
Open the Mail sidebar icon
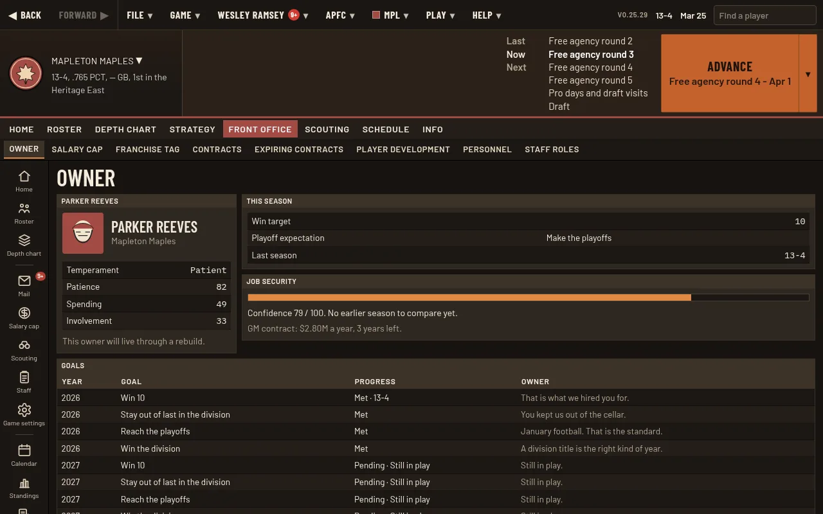(x=24, y=285)
